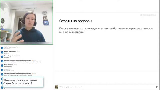Click the name Юлия Труханова
The height and width of the screenshot is (90, 160).
coord(9,65)
